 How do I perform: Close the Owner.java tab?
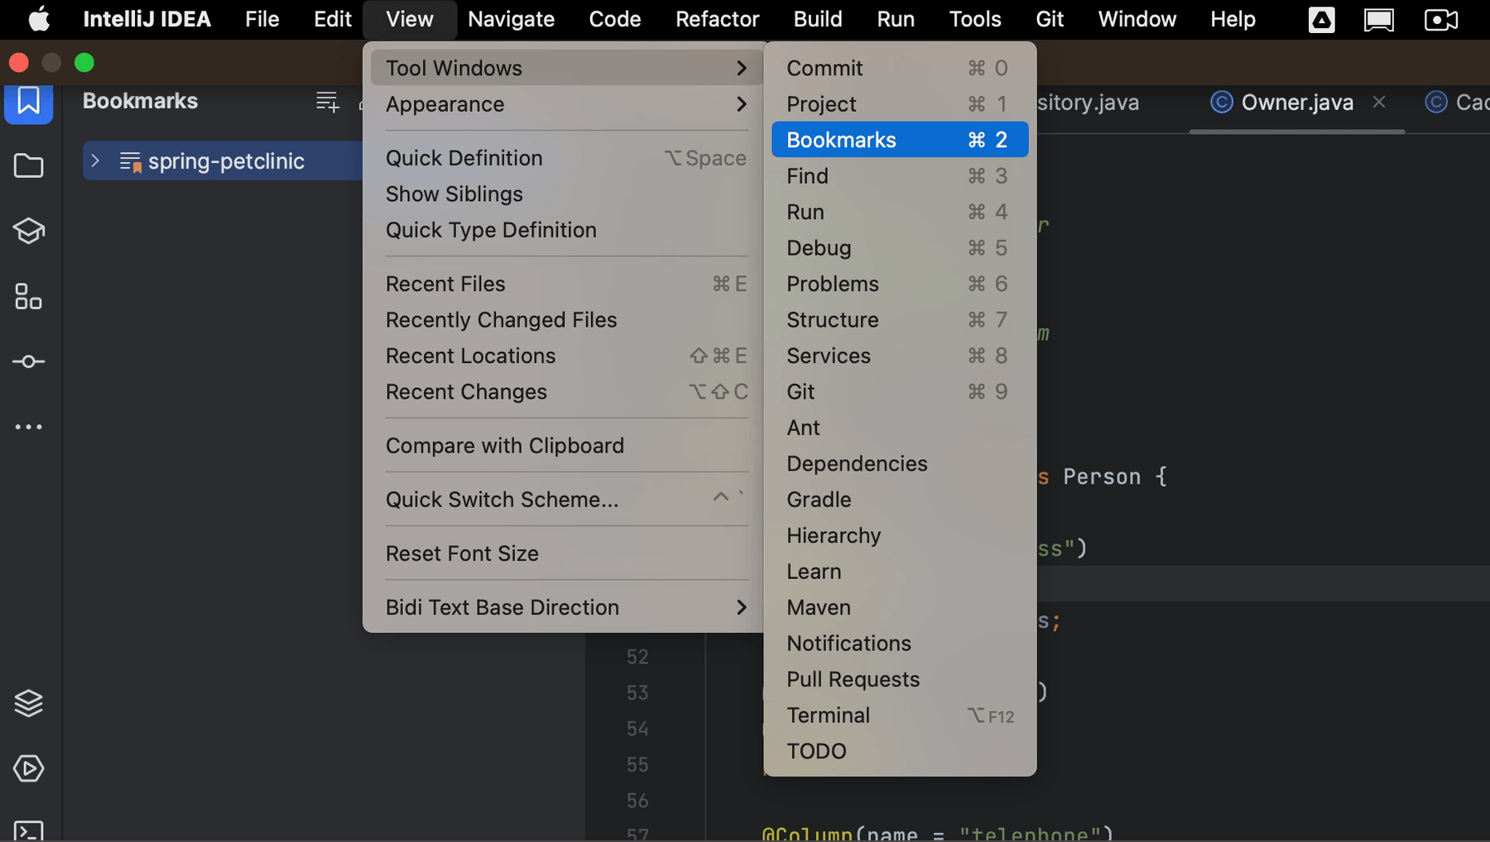point(1379,102)
